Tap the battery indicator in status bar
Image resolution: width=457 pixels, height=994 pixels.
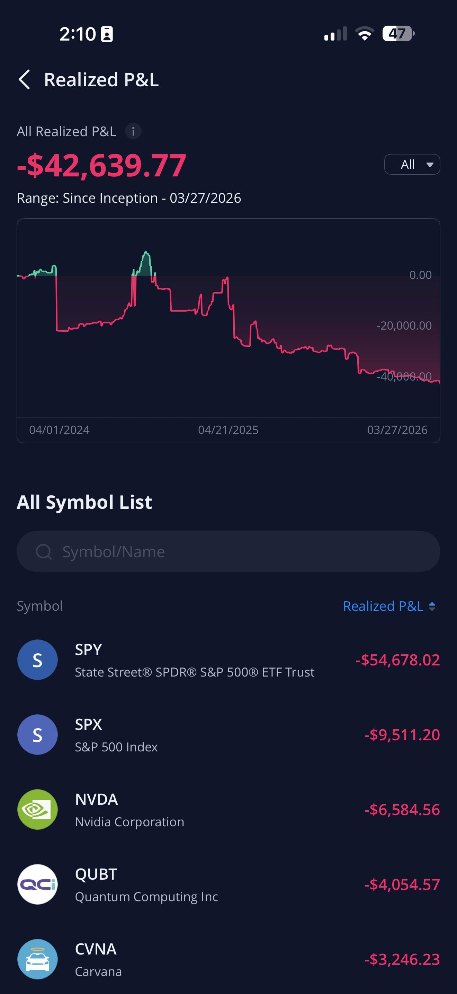[x=398, y=34]
